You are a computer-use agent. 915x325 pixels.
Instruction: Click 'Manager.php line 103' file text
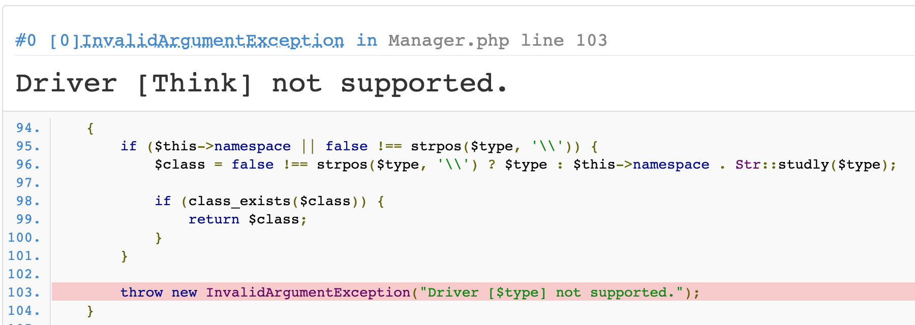497,40
